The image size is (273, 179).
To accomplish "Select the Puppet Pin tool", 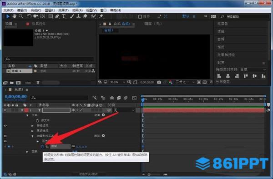I will tap(101, 16).
